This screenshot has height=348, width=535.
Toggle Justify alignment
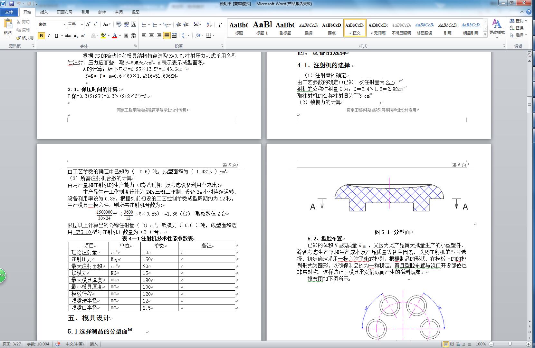tap(167, 35)
